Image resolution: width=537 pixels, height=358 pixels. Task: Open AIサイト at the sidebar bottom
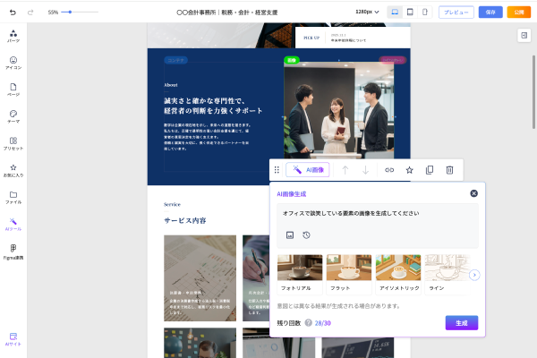coord(13,339)
